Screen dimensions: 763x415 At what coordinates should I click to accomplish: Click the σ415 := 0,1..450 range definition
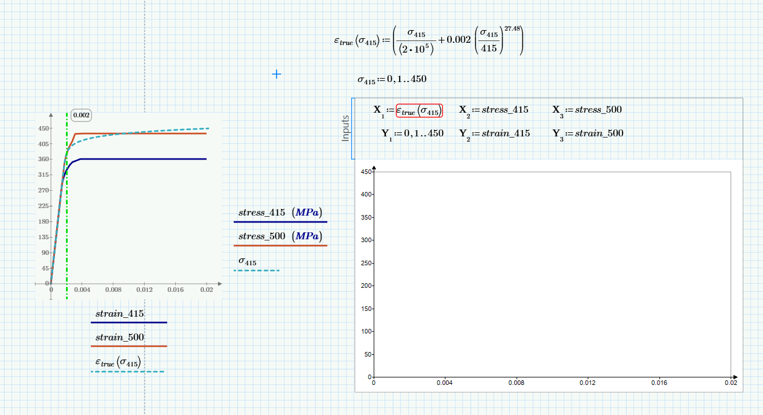393,79
